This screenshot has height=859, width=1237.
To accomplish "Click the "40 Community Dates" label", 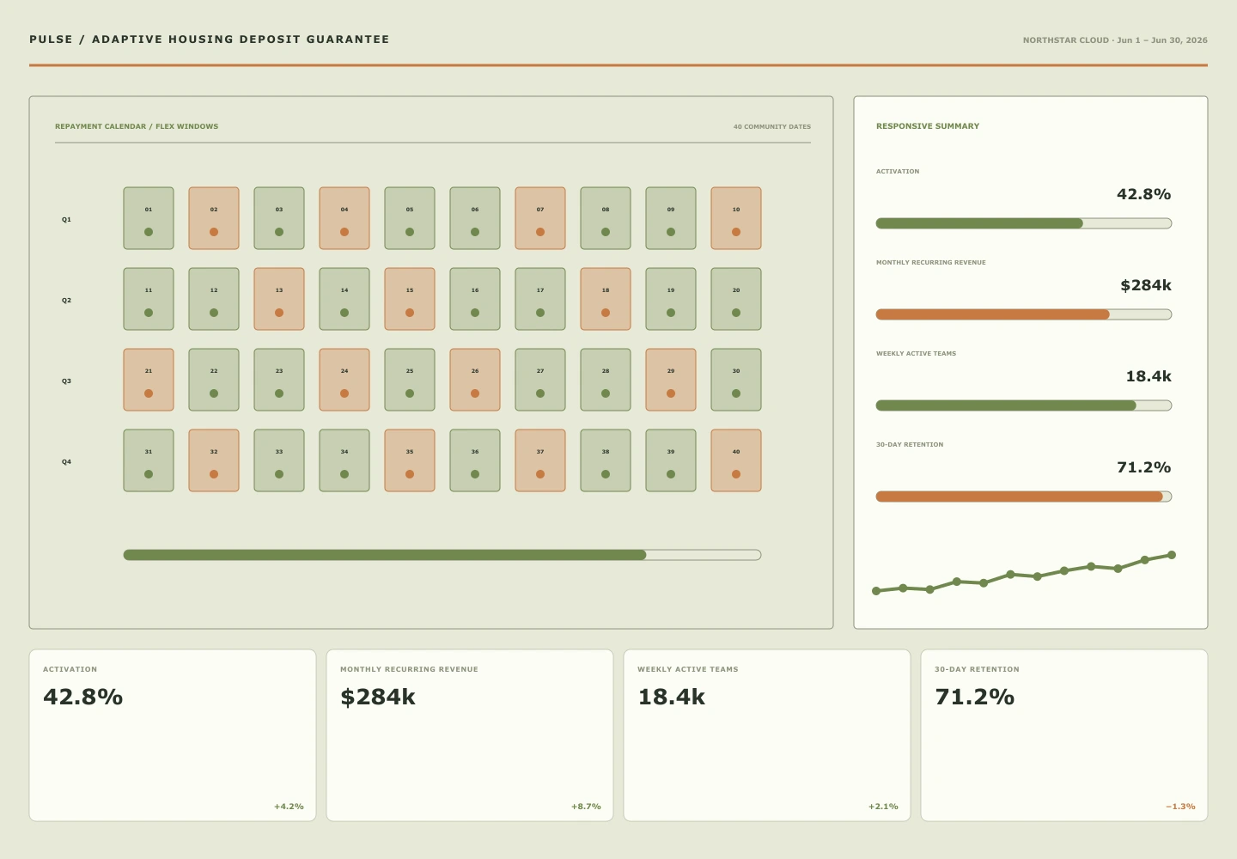I will pyautogui.click(x=772, y=127).
